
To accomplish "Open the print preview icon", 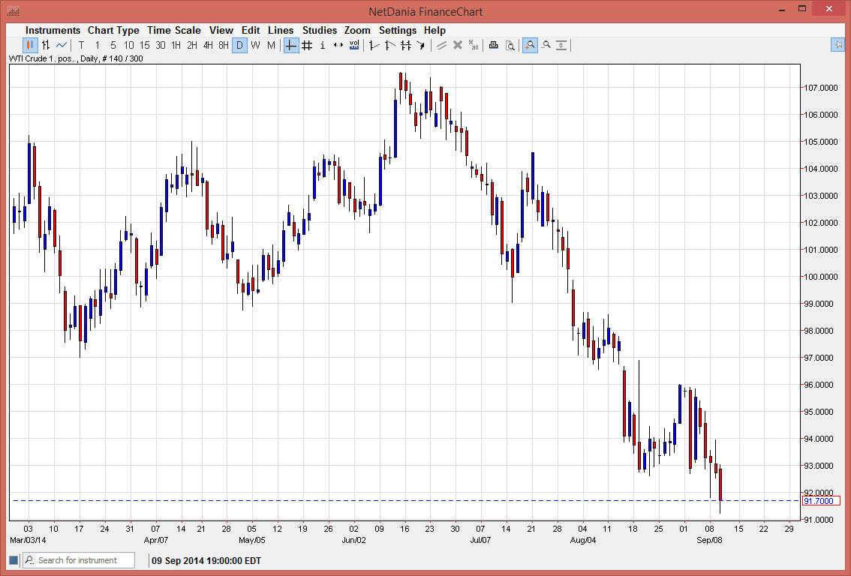I will coord(510,45).
